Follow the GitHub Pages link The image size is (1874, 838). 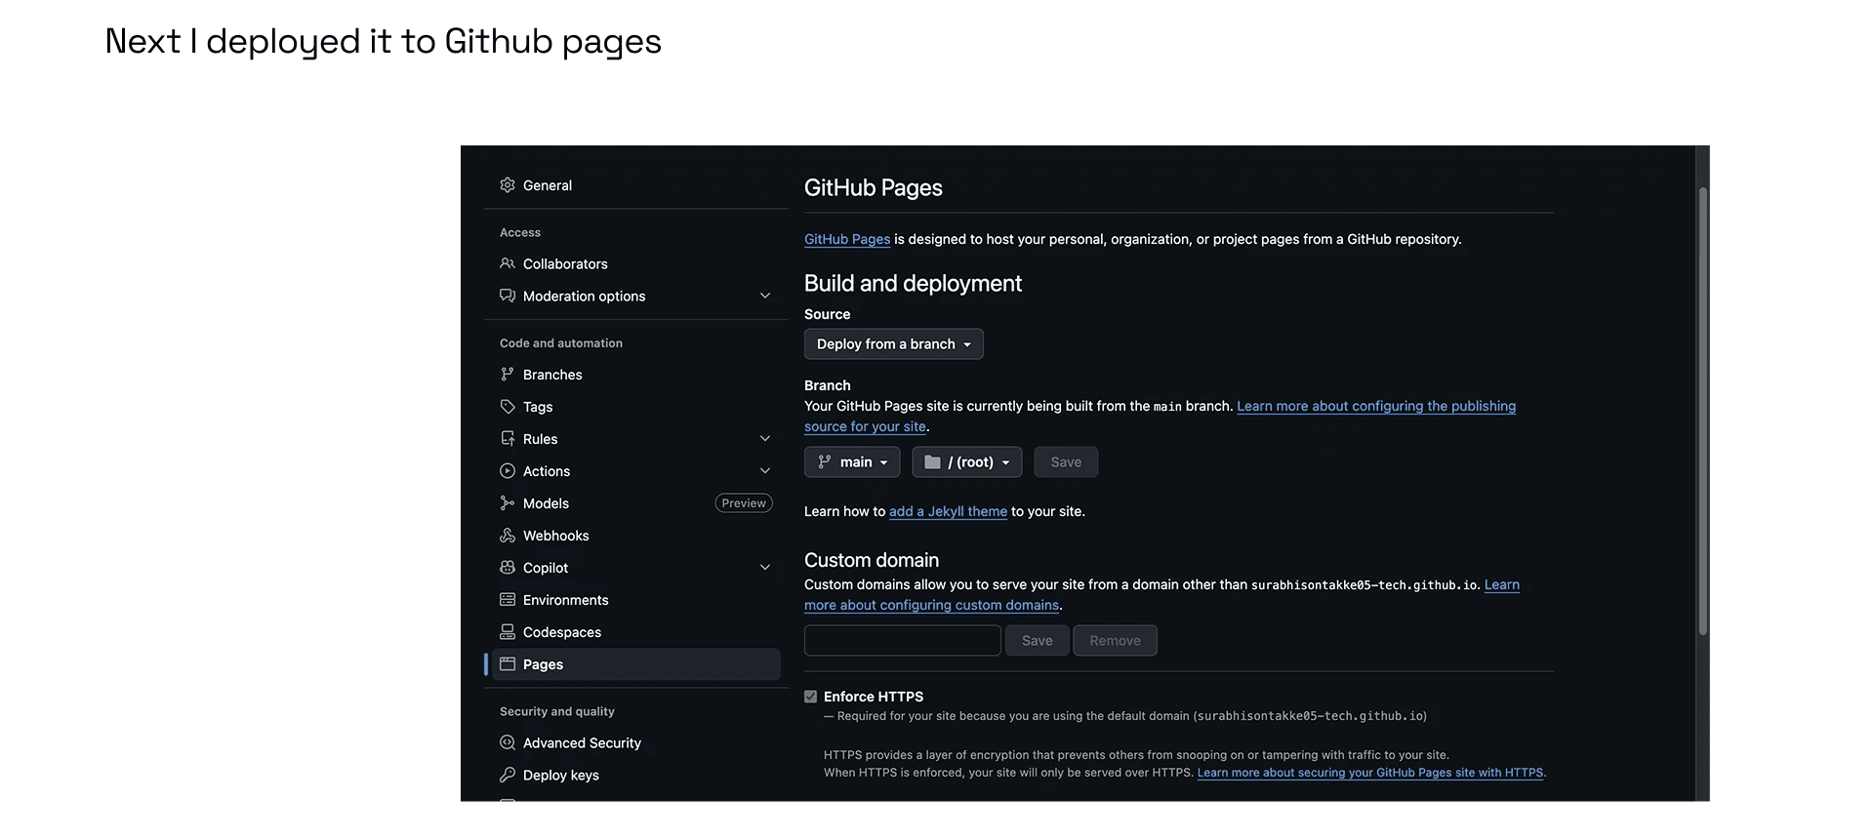(x=847, y=239)
